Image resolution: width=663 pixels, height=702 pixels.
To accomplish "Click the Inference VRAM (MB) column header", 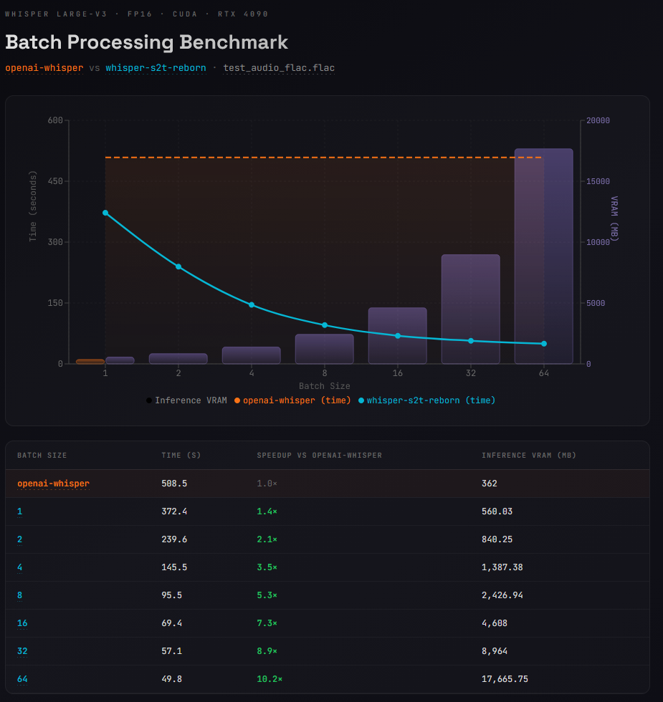I will (x=529, y=456).
